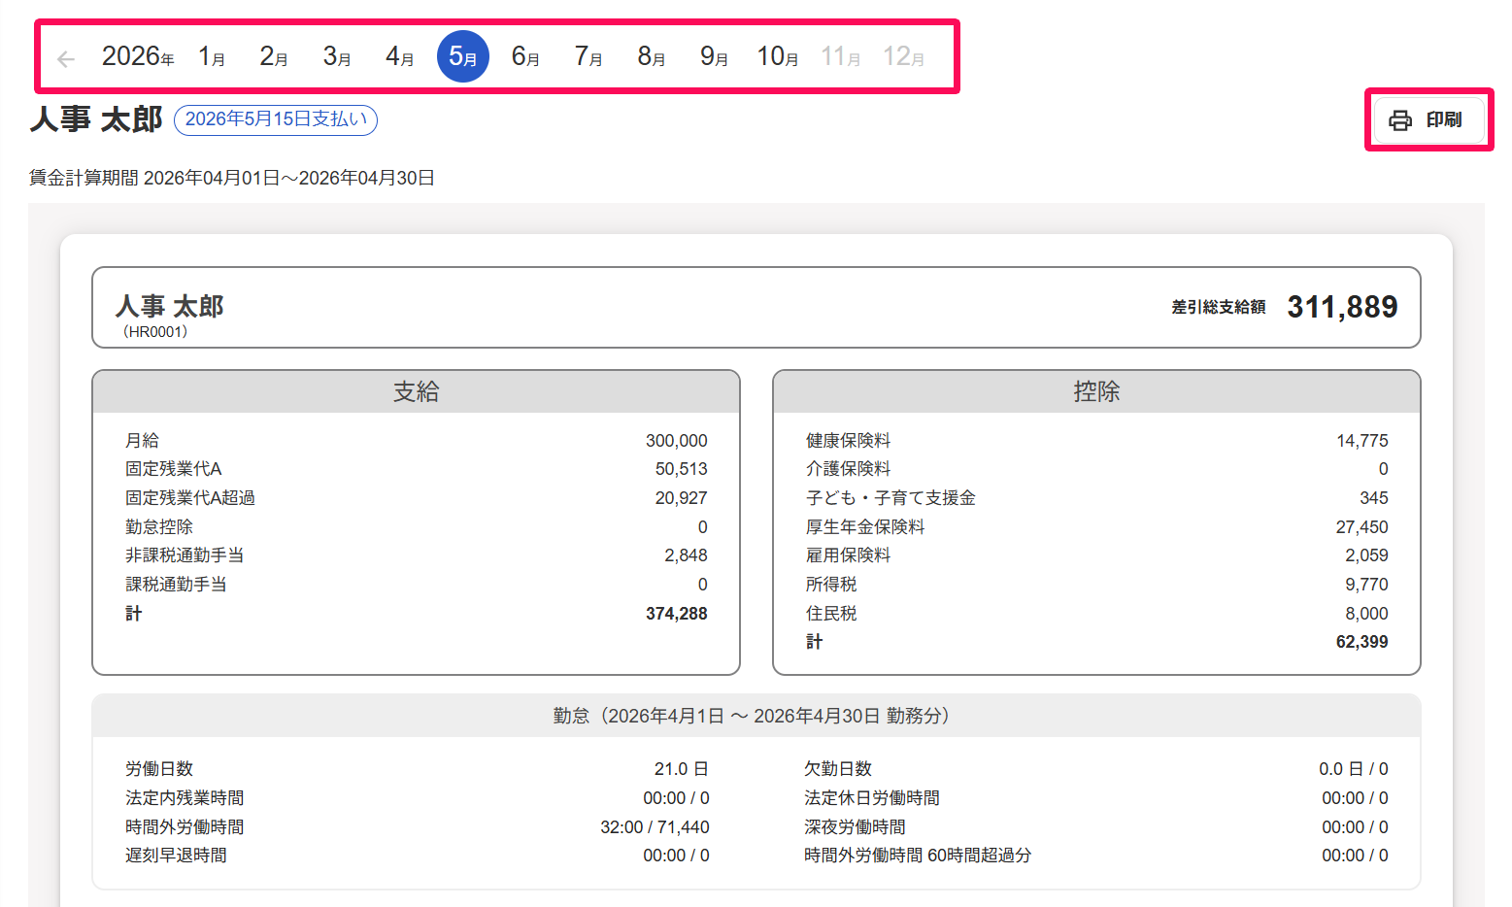This screenshot has width=1512, height=907.
Task: Click the 子ども・子育て支援金 row label
Action: click(x=890, y=498)
